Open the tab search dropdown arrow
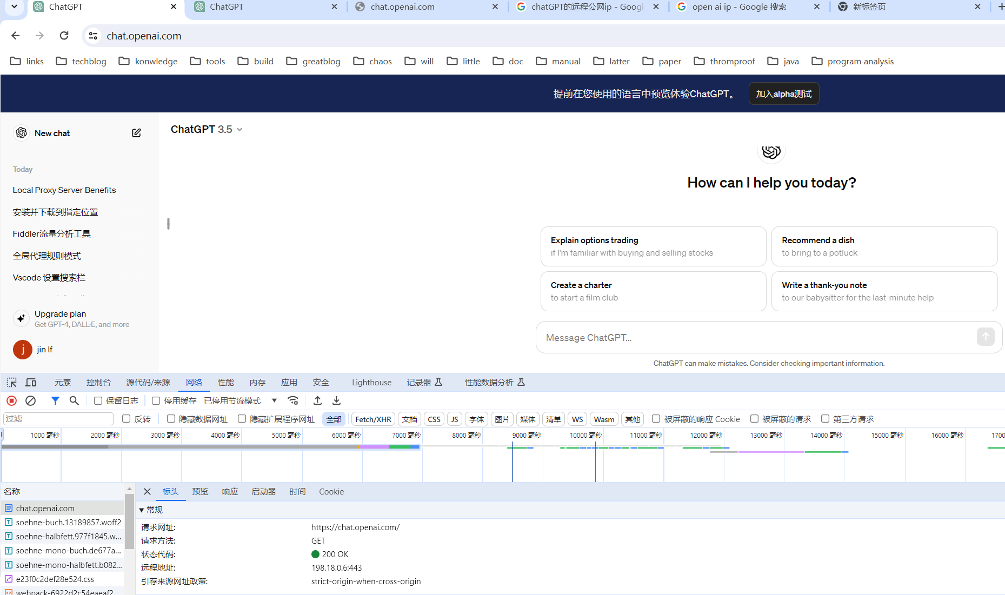This screenshot has height=595, width=1005. (x=15, y=6)
